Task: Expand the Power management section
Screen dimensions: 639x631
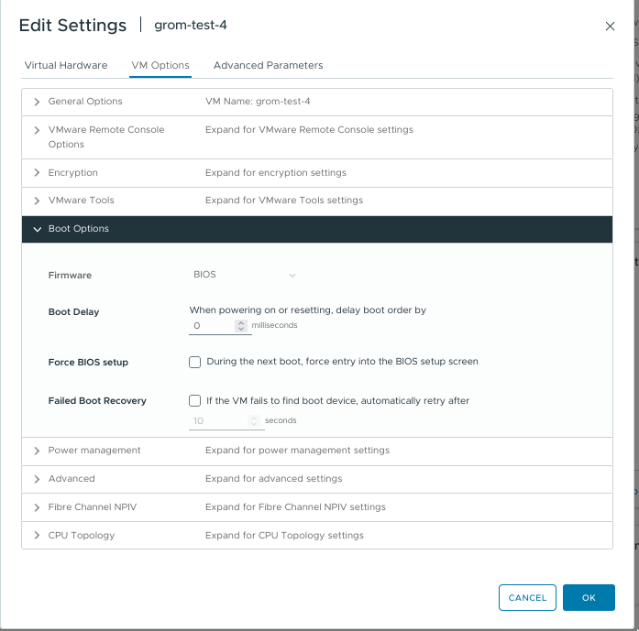Action: tap(37, 451)
